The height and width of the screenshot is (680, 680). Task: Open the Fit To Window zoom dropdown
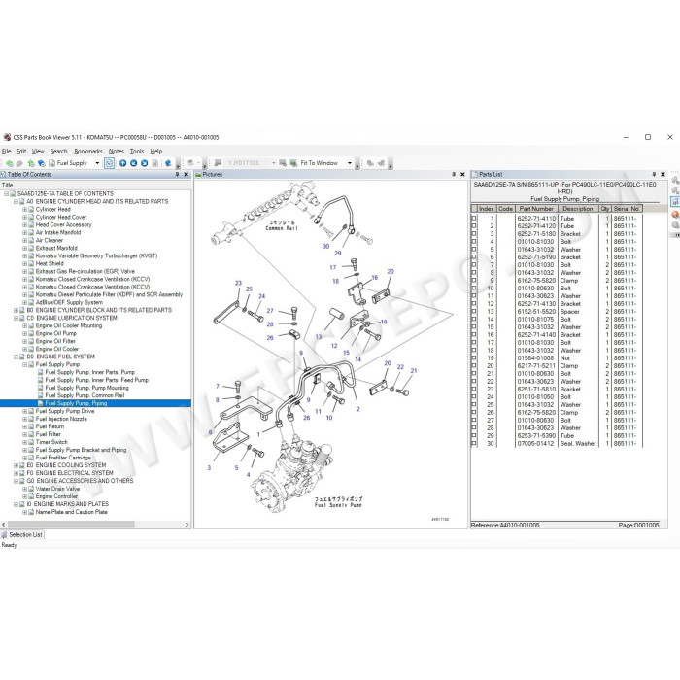point(350,163)
